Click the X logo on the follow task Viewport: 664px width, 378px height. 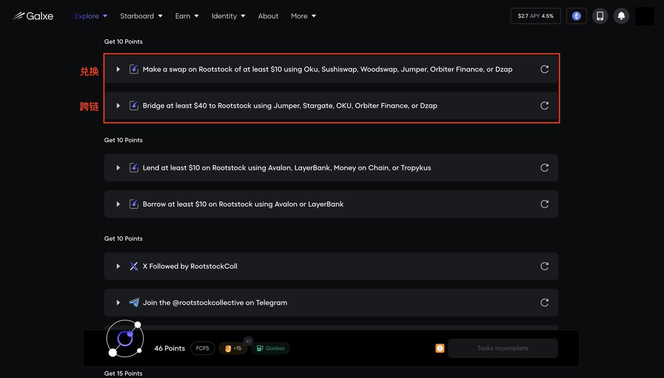pyautogui.click(x=133, y=266)
